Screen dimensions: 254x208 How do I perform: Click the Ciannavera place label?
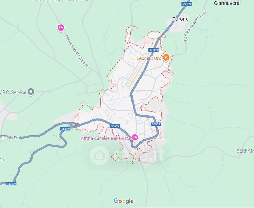click(x=226, y=3)
